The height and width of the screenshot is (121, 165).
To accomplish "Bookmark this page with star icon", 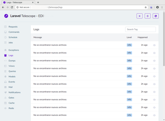I will tap(146, 7).
